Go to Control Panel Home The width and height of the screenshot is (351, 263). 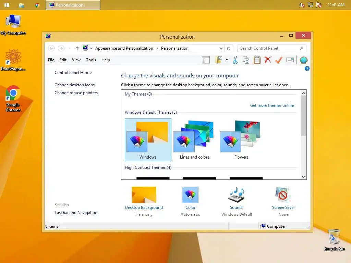pos(73,73)
